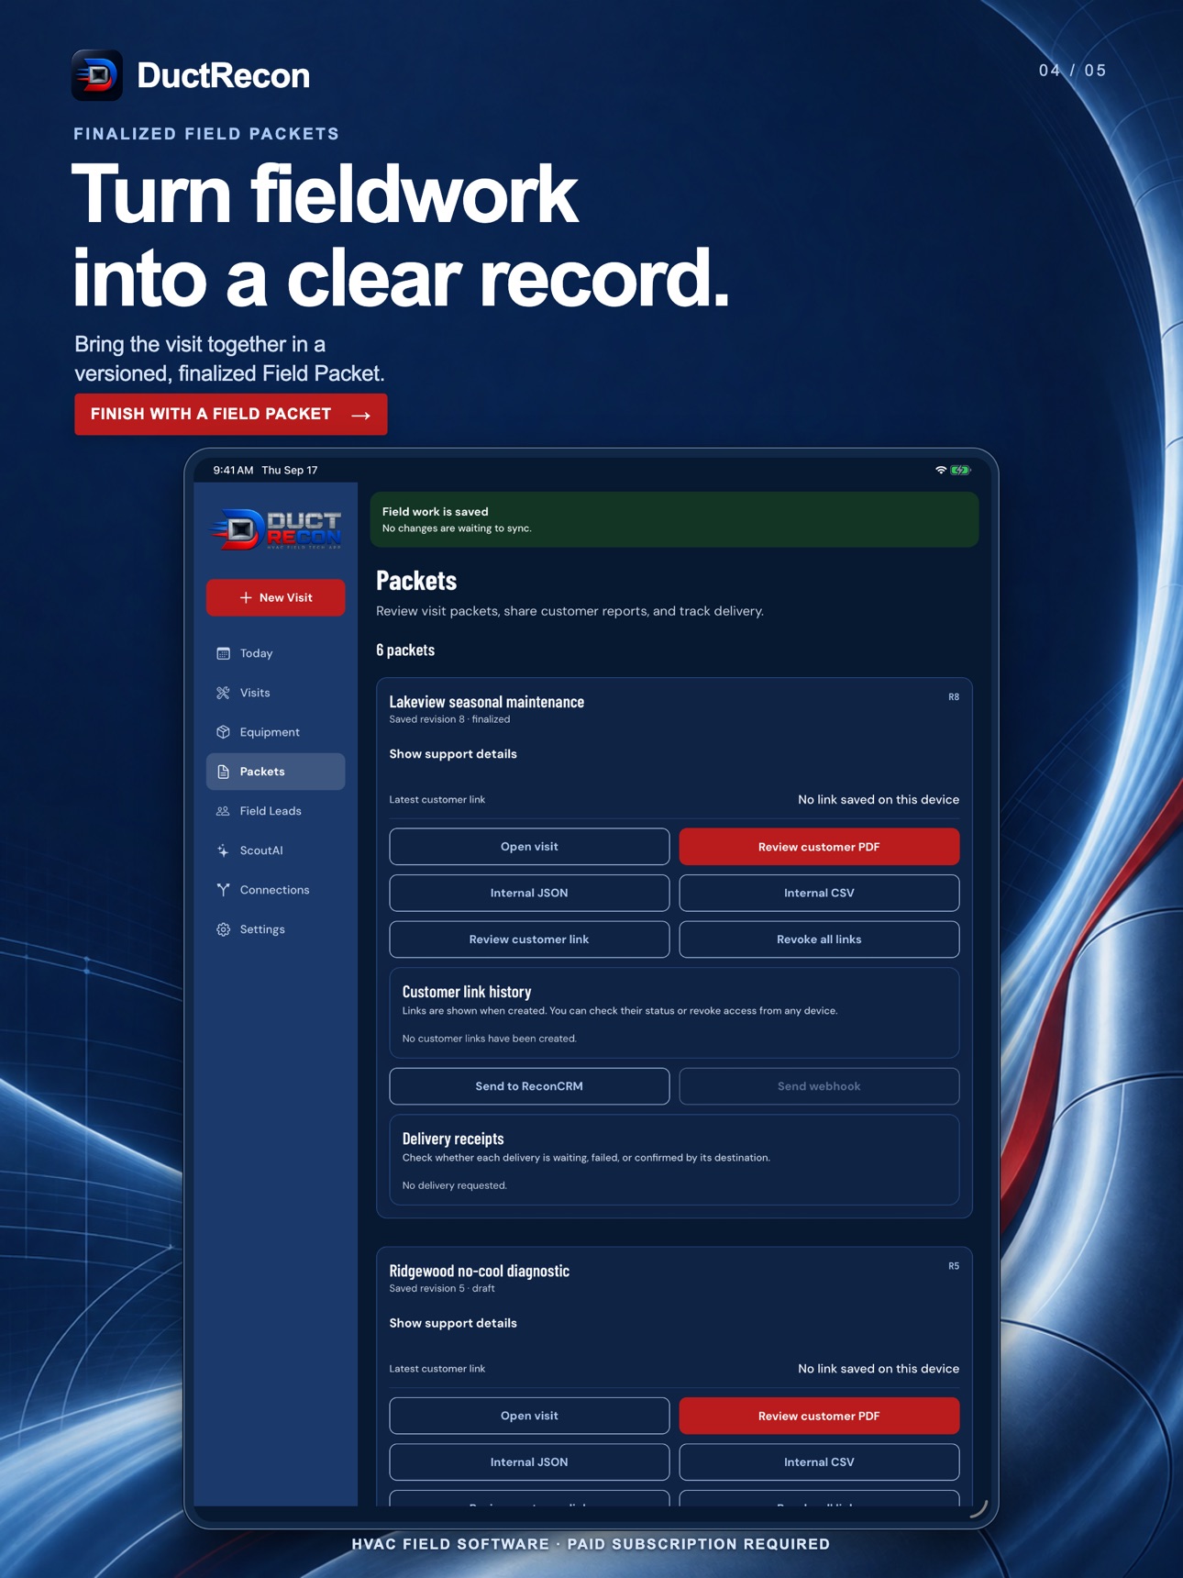
Task: Click the Connections branch icon
Action: 223,890
